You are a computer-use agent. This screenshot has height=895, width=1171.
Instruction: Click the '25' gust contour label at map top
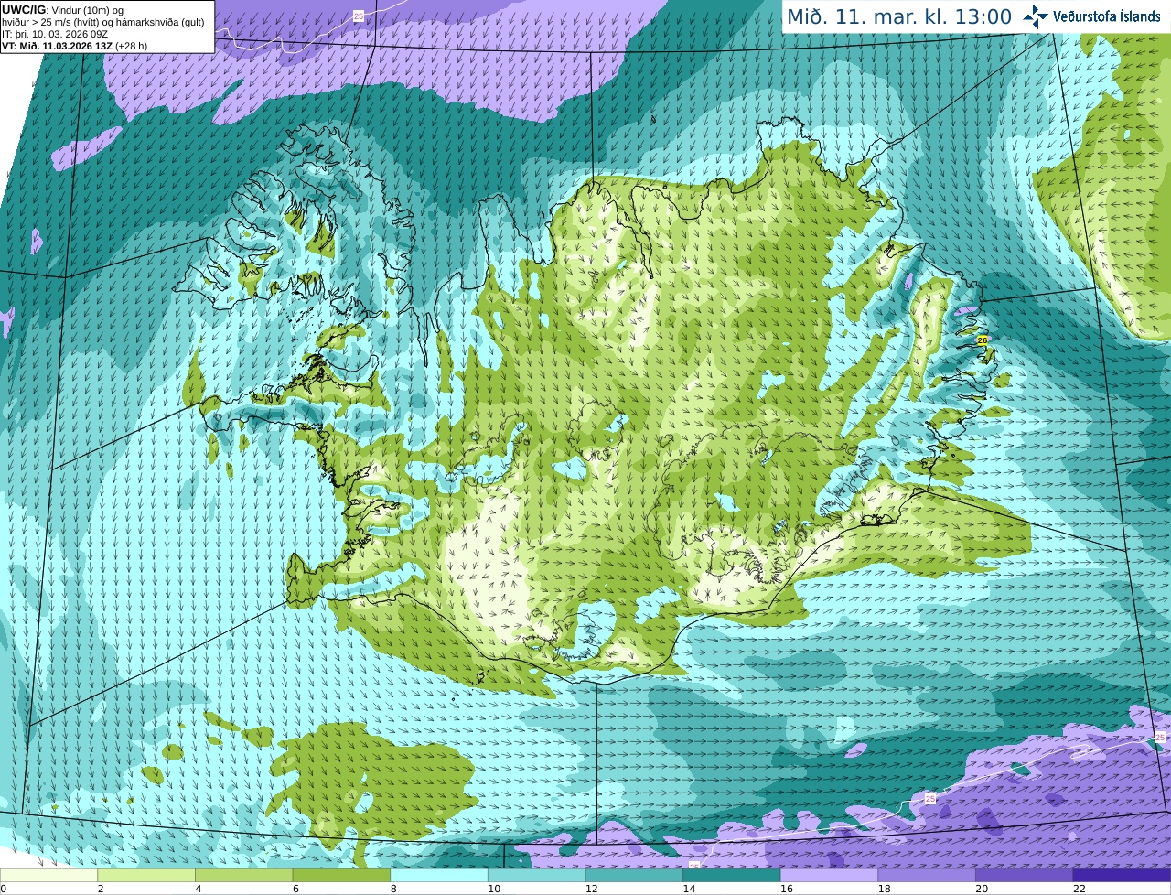click(x=358, y=16)
